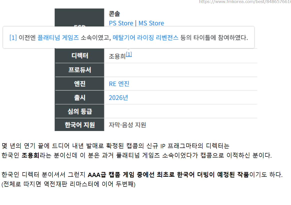This screenshot has height=205, width=291.
Task: Click the superscript [1] next to 조용희
Action: click(129, 54)
